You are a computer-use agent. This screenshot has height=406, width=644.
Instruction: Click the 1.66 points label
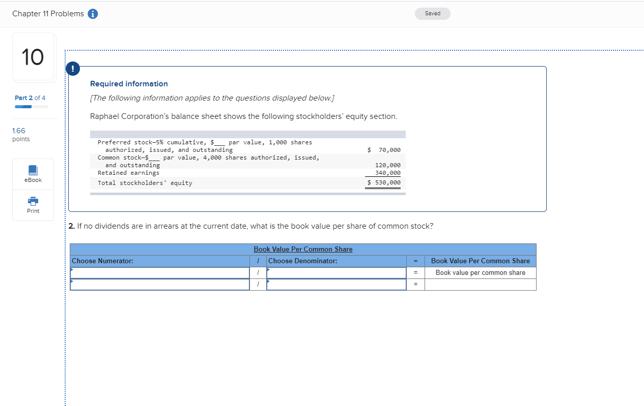pyautogui.click(x=21, y=135)
